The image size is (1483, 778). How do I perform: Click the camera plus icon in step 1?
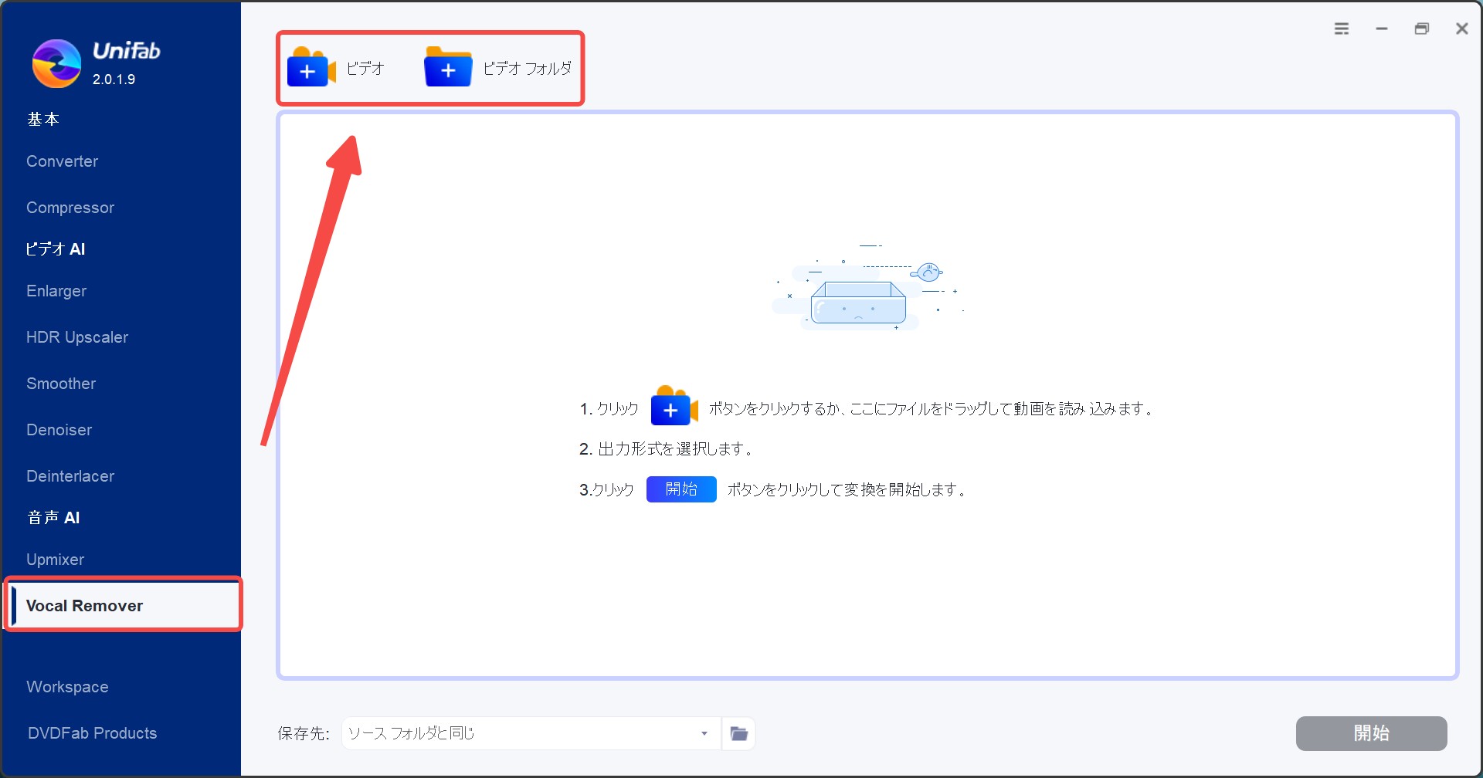[674, 406]
